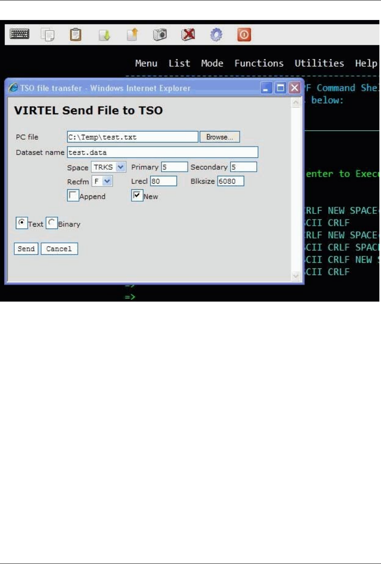The height and width of the screenshot is (564, 381).
Task: Maximize the TSO file transfer window
Action: [x=280, y=88]
